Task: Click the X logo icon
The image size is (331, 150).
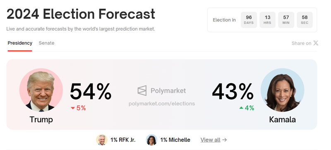Action: coord(316,43)
